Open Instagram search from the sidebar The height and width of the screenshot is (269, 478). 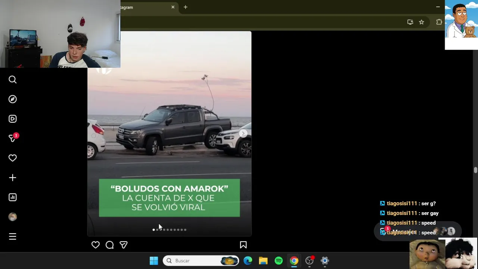(13, 80)
